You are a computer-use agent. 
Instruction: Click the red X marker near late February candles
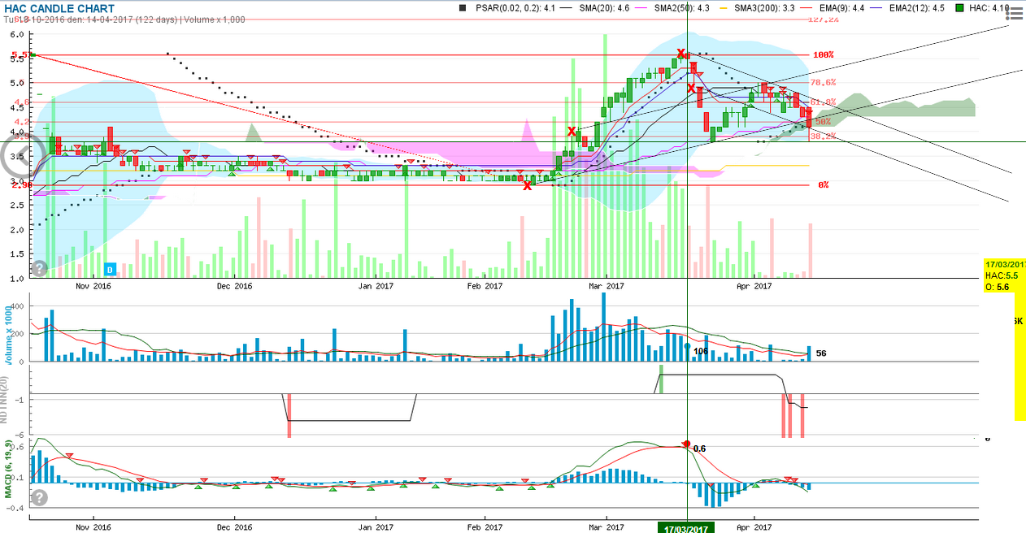pos(572,131)
